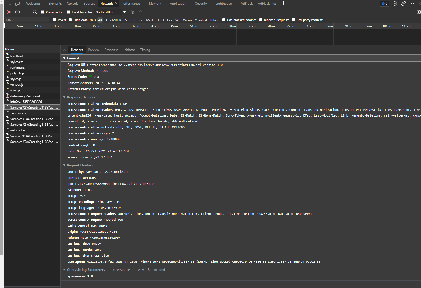This screenshot has height=288, width=421.
Task: Show the Timing detail tab
Action: click(145, 50)
